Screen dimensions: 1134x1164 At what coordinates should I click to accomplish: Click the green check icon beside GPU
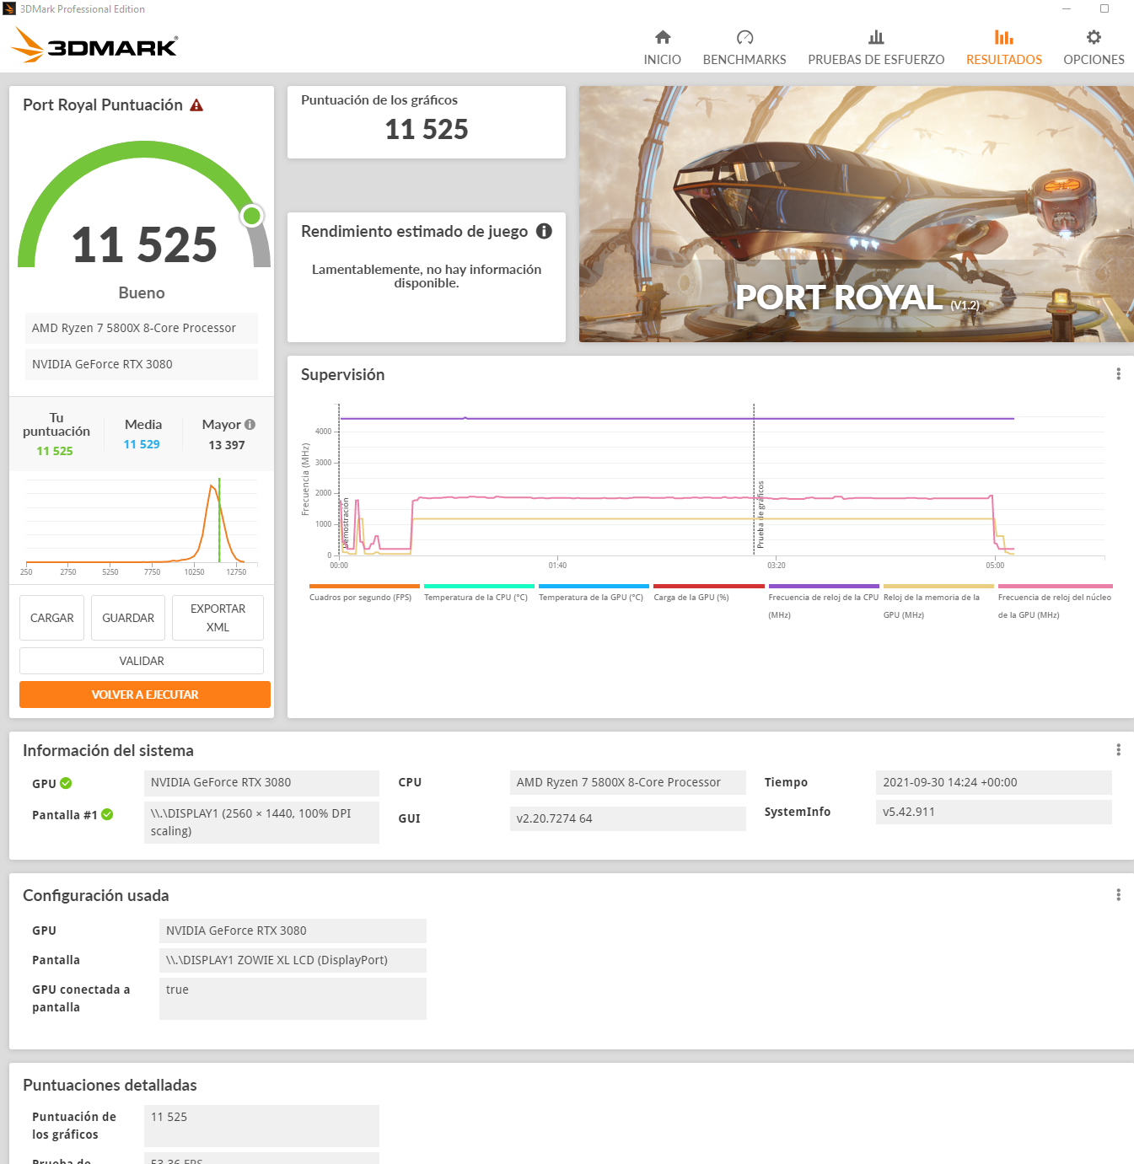click(66, 783)
